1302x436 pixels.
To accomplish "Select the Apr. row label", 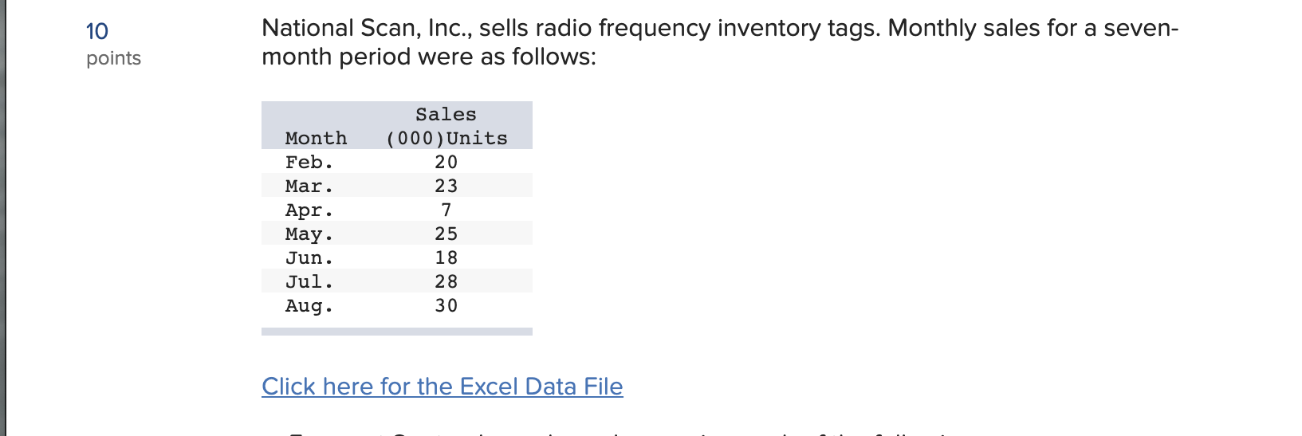I will [x=309, y=210].
